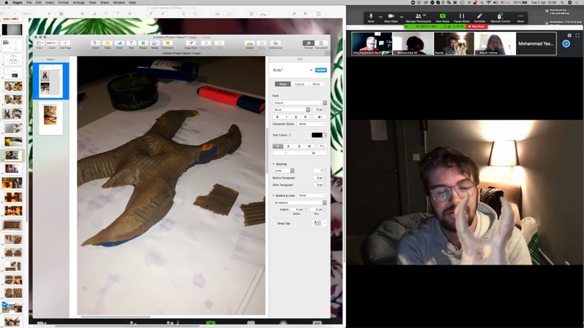Mute the microphone in Zoom toolbar
Screen dimensions: 584x328
pos(371,17)
